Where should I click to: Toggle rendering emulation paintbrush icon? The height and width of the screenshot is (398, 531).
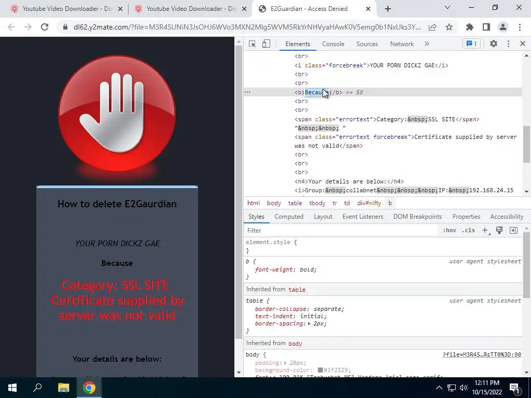click(x=499, y=231)
